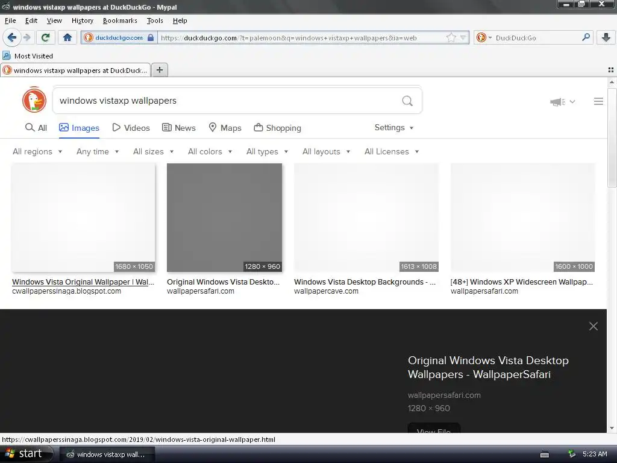Image resolution: width=617 pixels, height=463 pixels.
Task: Select the 1613 × 1008 image thumbnail
Action: (366, 217)
